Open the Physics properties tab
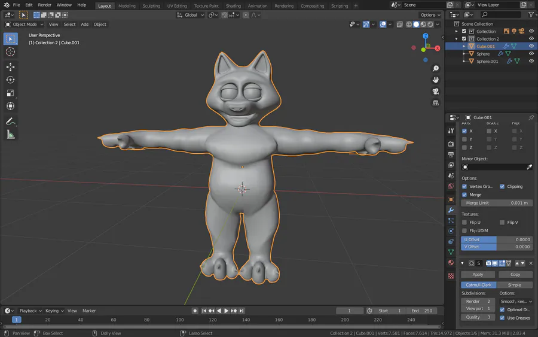This screenshot has width=538, height=337. click(451, 231)
